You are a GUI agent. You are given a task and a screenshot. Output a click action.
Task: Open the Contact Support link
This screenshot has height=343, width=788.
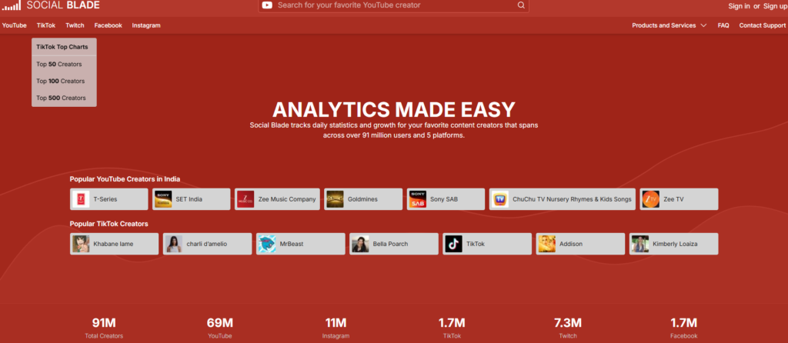coord(763,25)
